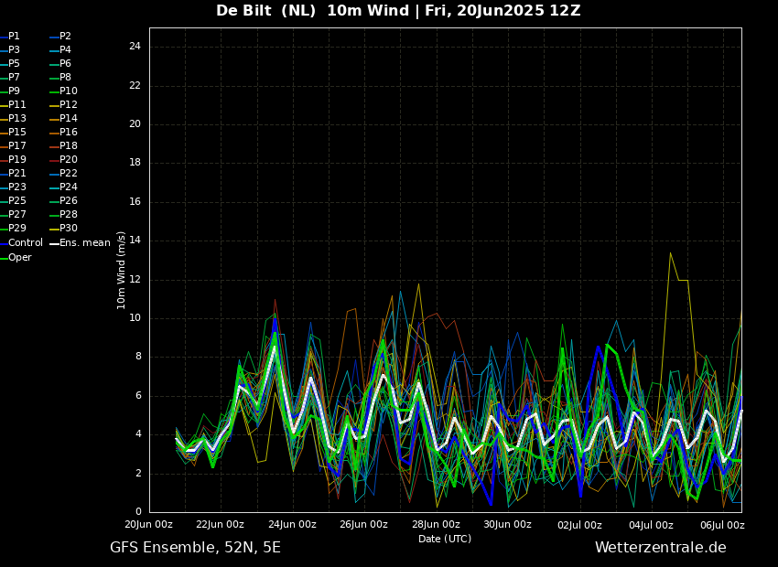
Task: Click the 24 value on y-axis
Action: coord(135,47)
